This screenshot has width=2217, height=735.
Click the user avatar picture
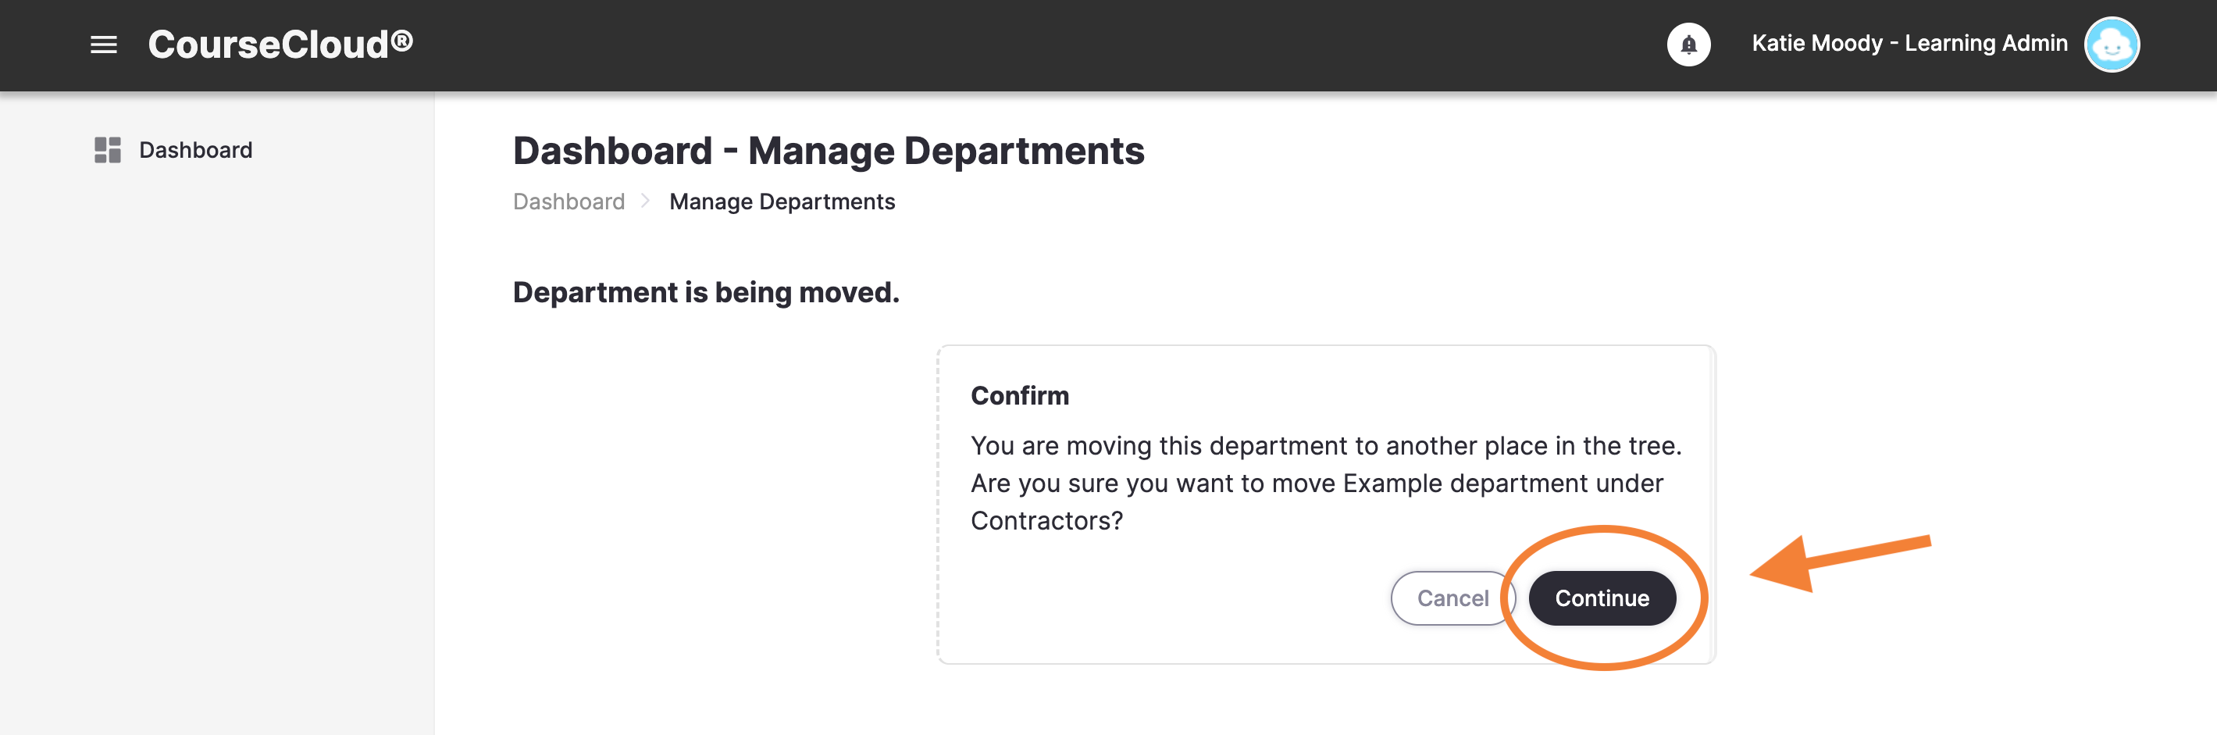point(2111,45)
